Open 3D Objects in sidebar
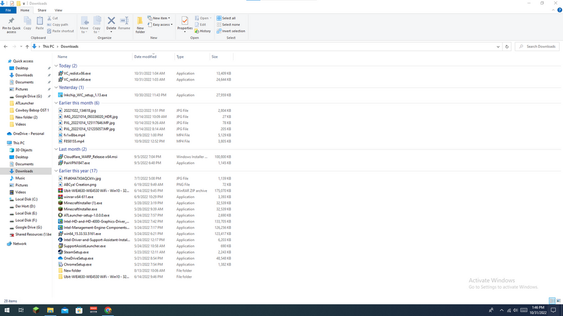 [x=24, y=150]
